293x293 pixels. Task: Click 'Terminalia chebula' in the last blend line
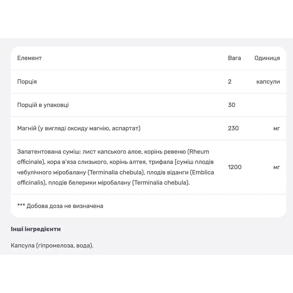161,183
